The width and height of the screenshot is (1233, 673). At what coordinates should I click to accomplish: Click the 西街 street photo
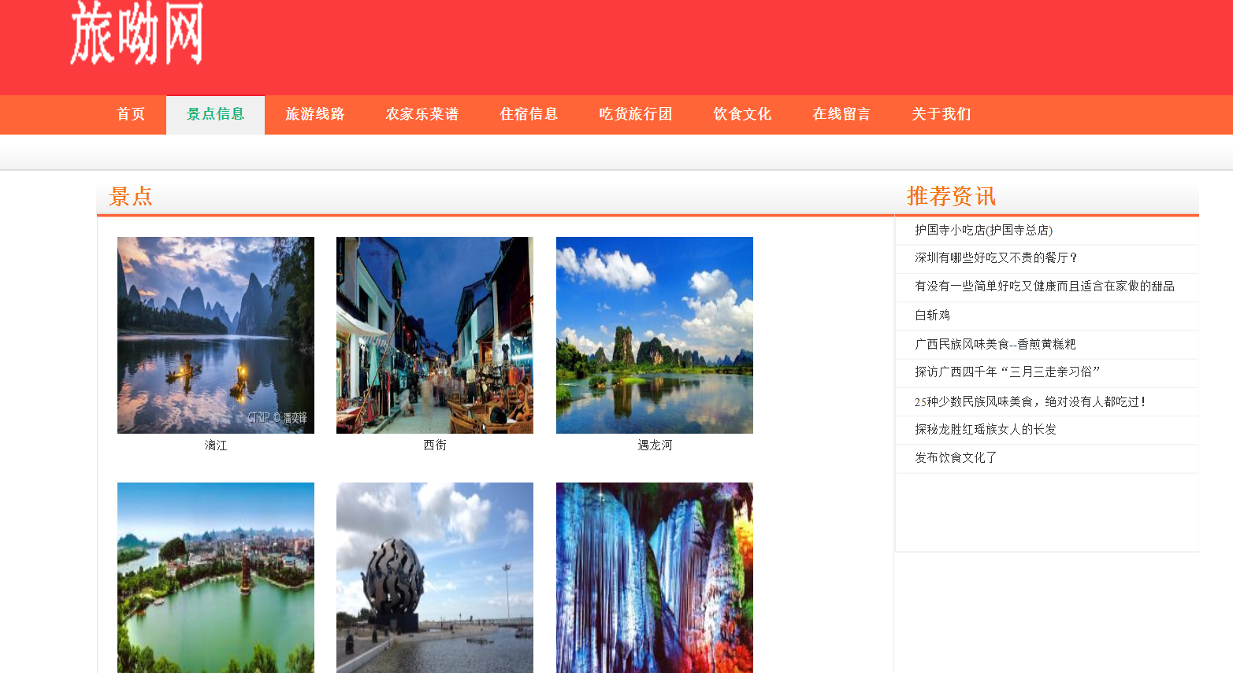click(x=435, y=335)
